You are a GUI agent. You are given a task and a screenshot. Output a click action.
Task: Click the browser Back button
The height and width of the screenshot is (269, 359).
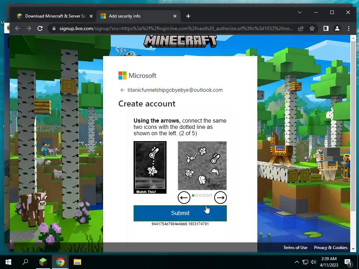[18, 28]
